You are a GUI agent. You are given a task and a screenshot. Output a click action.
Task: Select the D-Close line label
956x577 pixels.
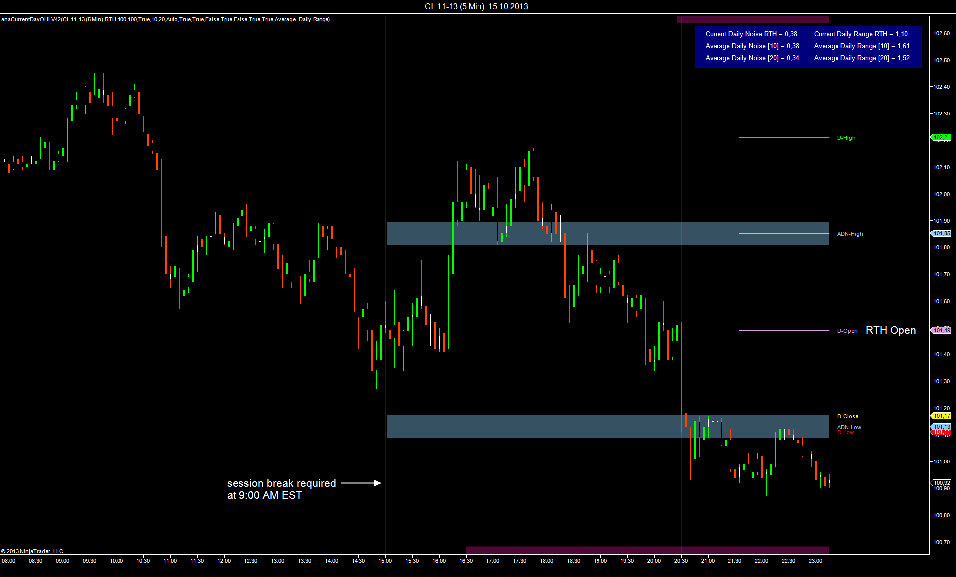847,416
